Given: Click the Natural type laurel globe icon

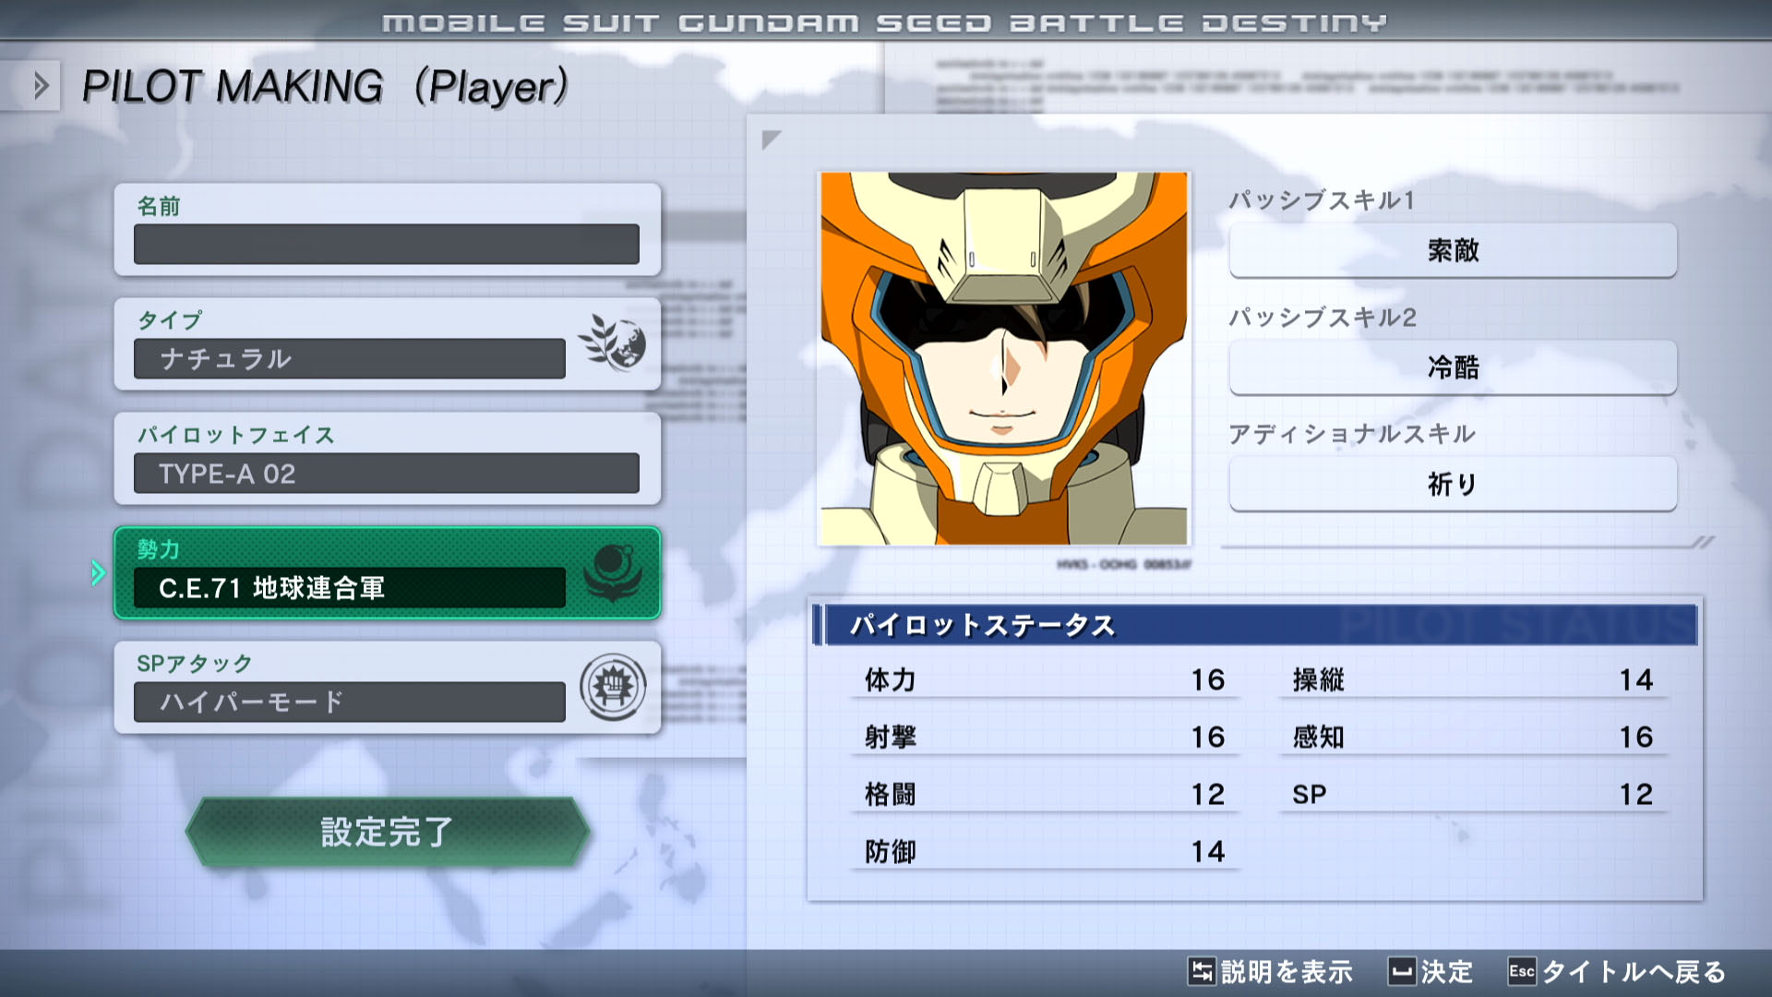Looking at the screenshot, I should pos(612,342).
